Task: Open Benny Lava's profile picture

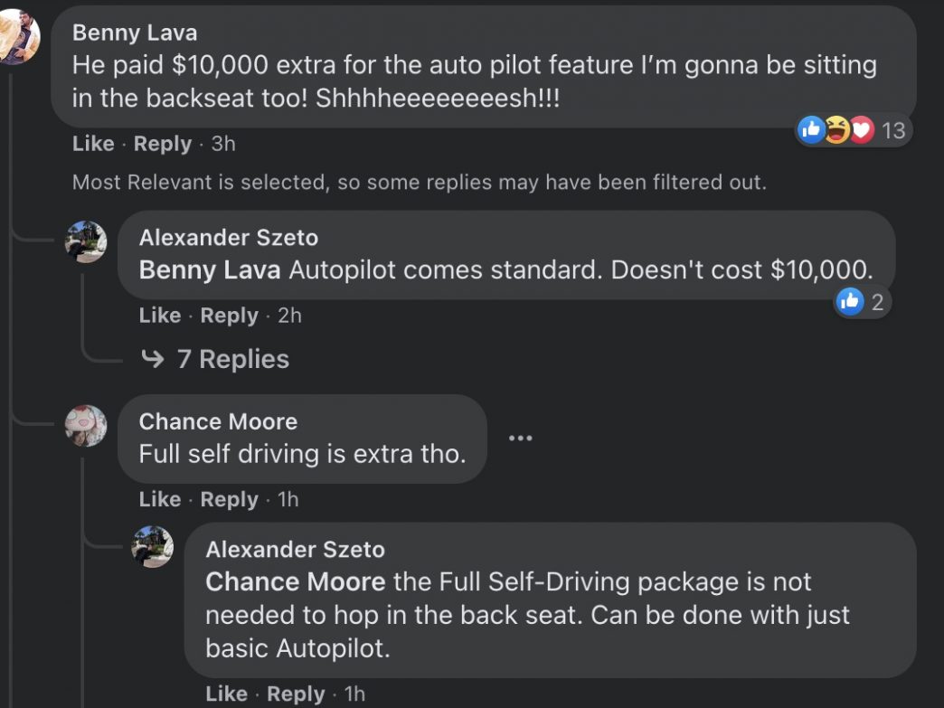Action: [x=18, y=36]
